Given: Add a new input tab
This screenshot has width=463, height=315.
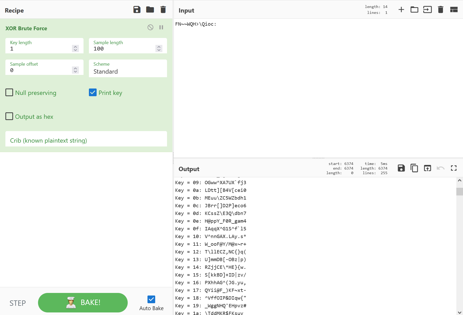Looking at the screenshot, I should pos(401,10).
